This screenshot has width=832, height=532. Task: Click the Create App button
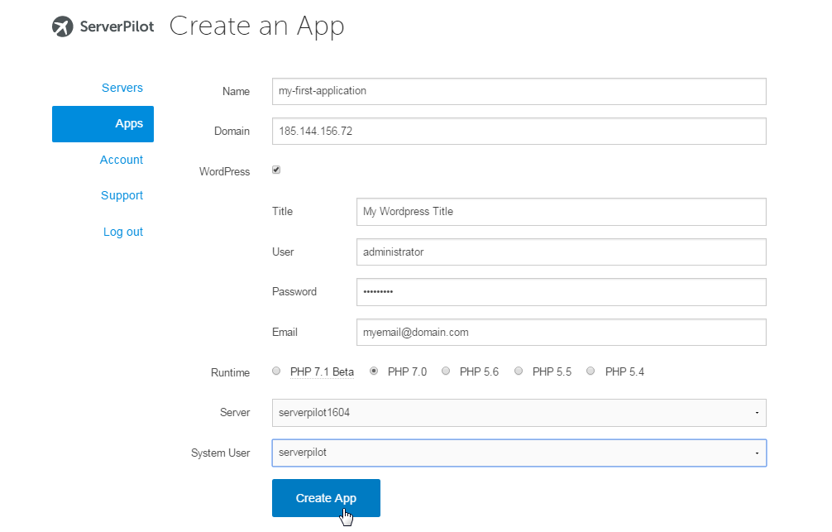click(x=326, y=498)
